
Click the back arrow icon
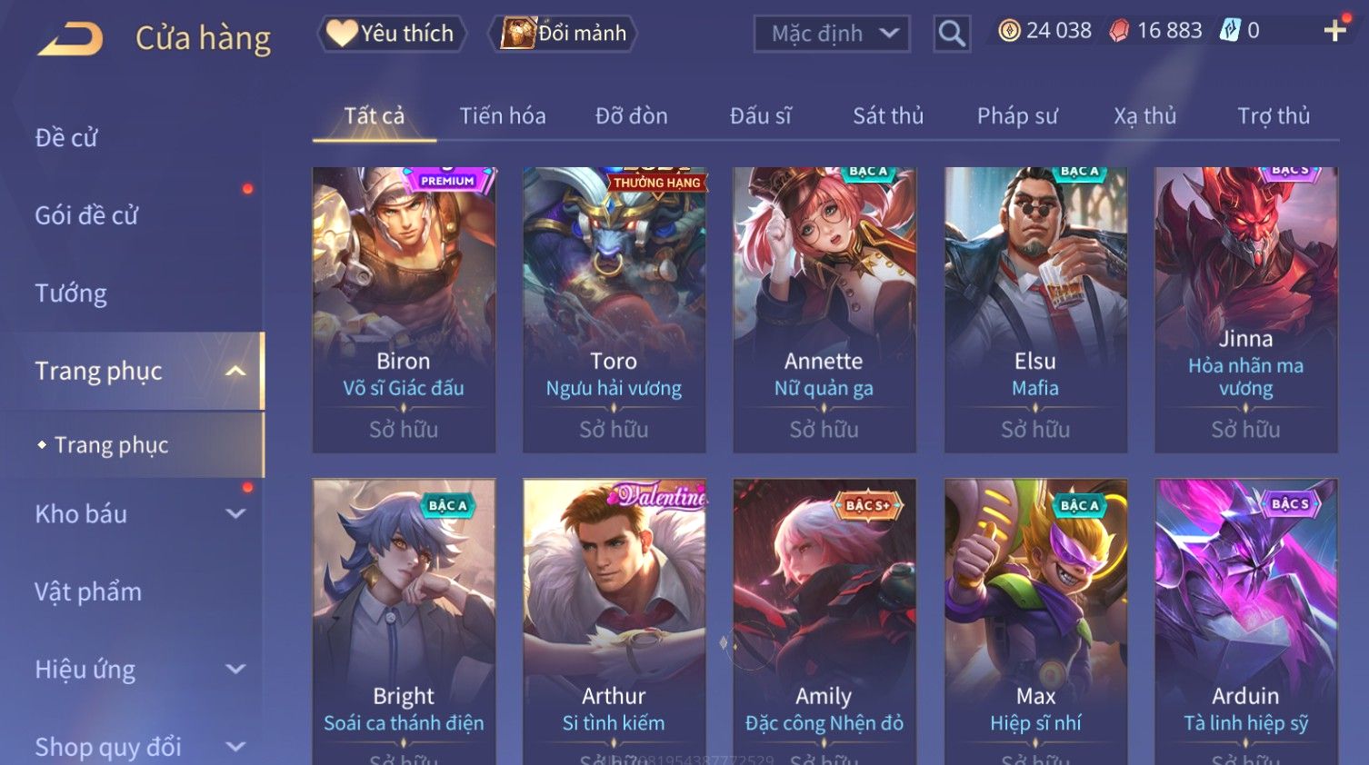click(x=71, y=38)
